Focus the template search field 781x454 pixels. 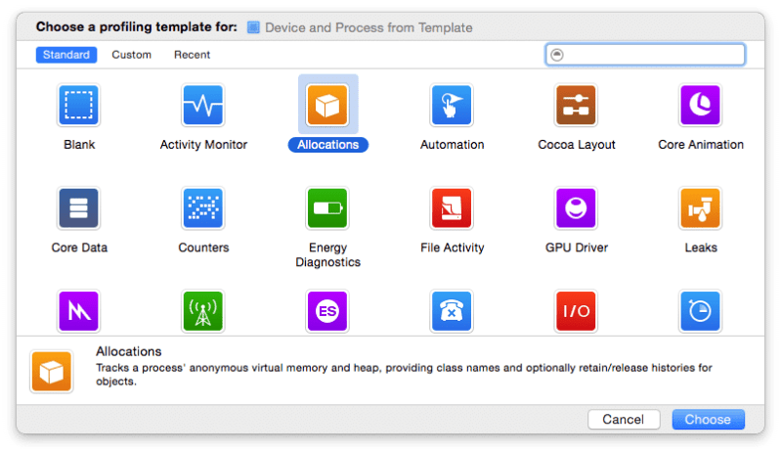click(x=645, y=55)
